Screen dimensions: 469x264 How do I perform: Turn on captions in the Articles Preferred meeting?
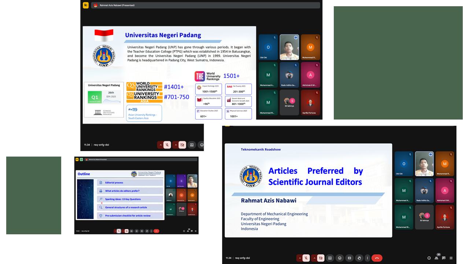(x=350, y=258)
